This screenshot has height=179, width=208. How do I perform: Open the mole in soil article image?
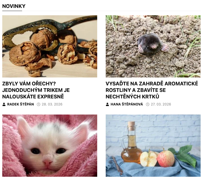coord(153,46)
